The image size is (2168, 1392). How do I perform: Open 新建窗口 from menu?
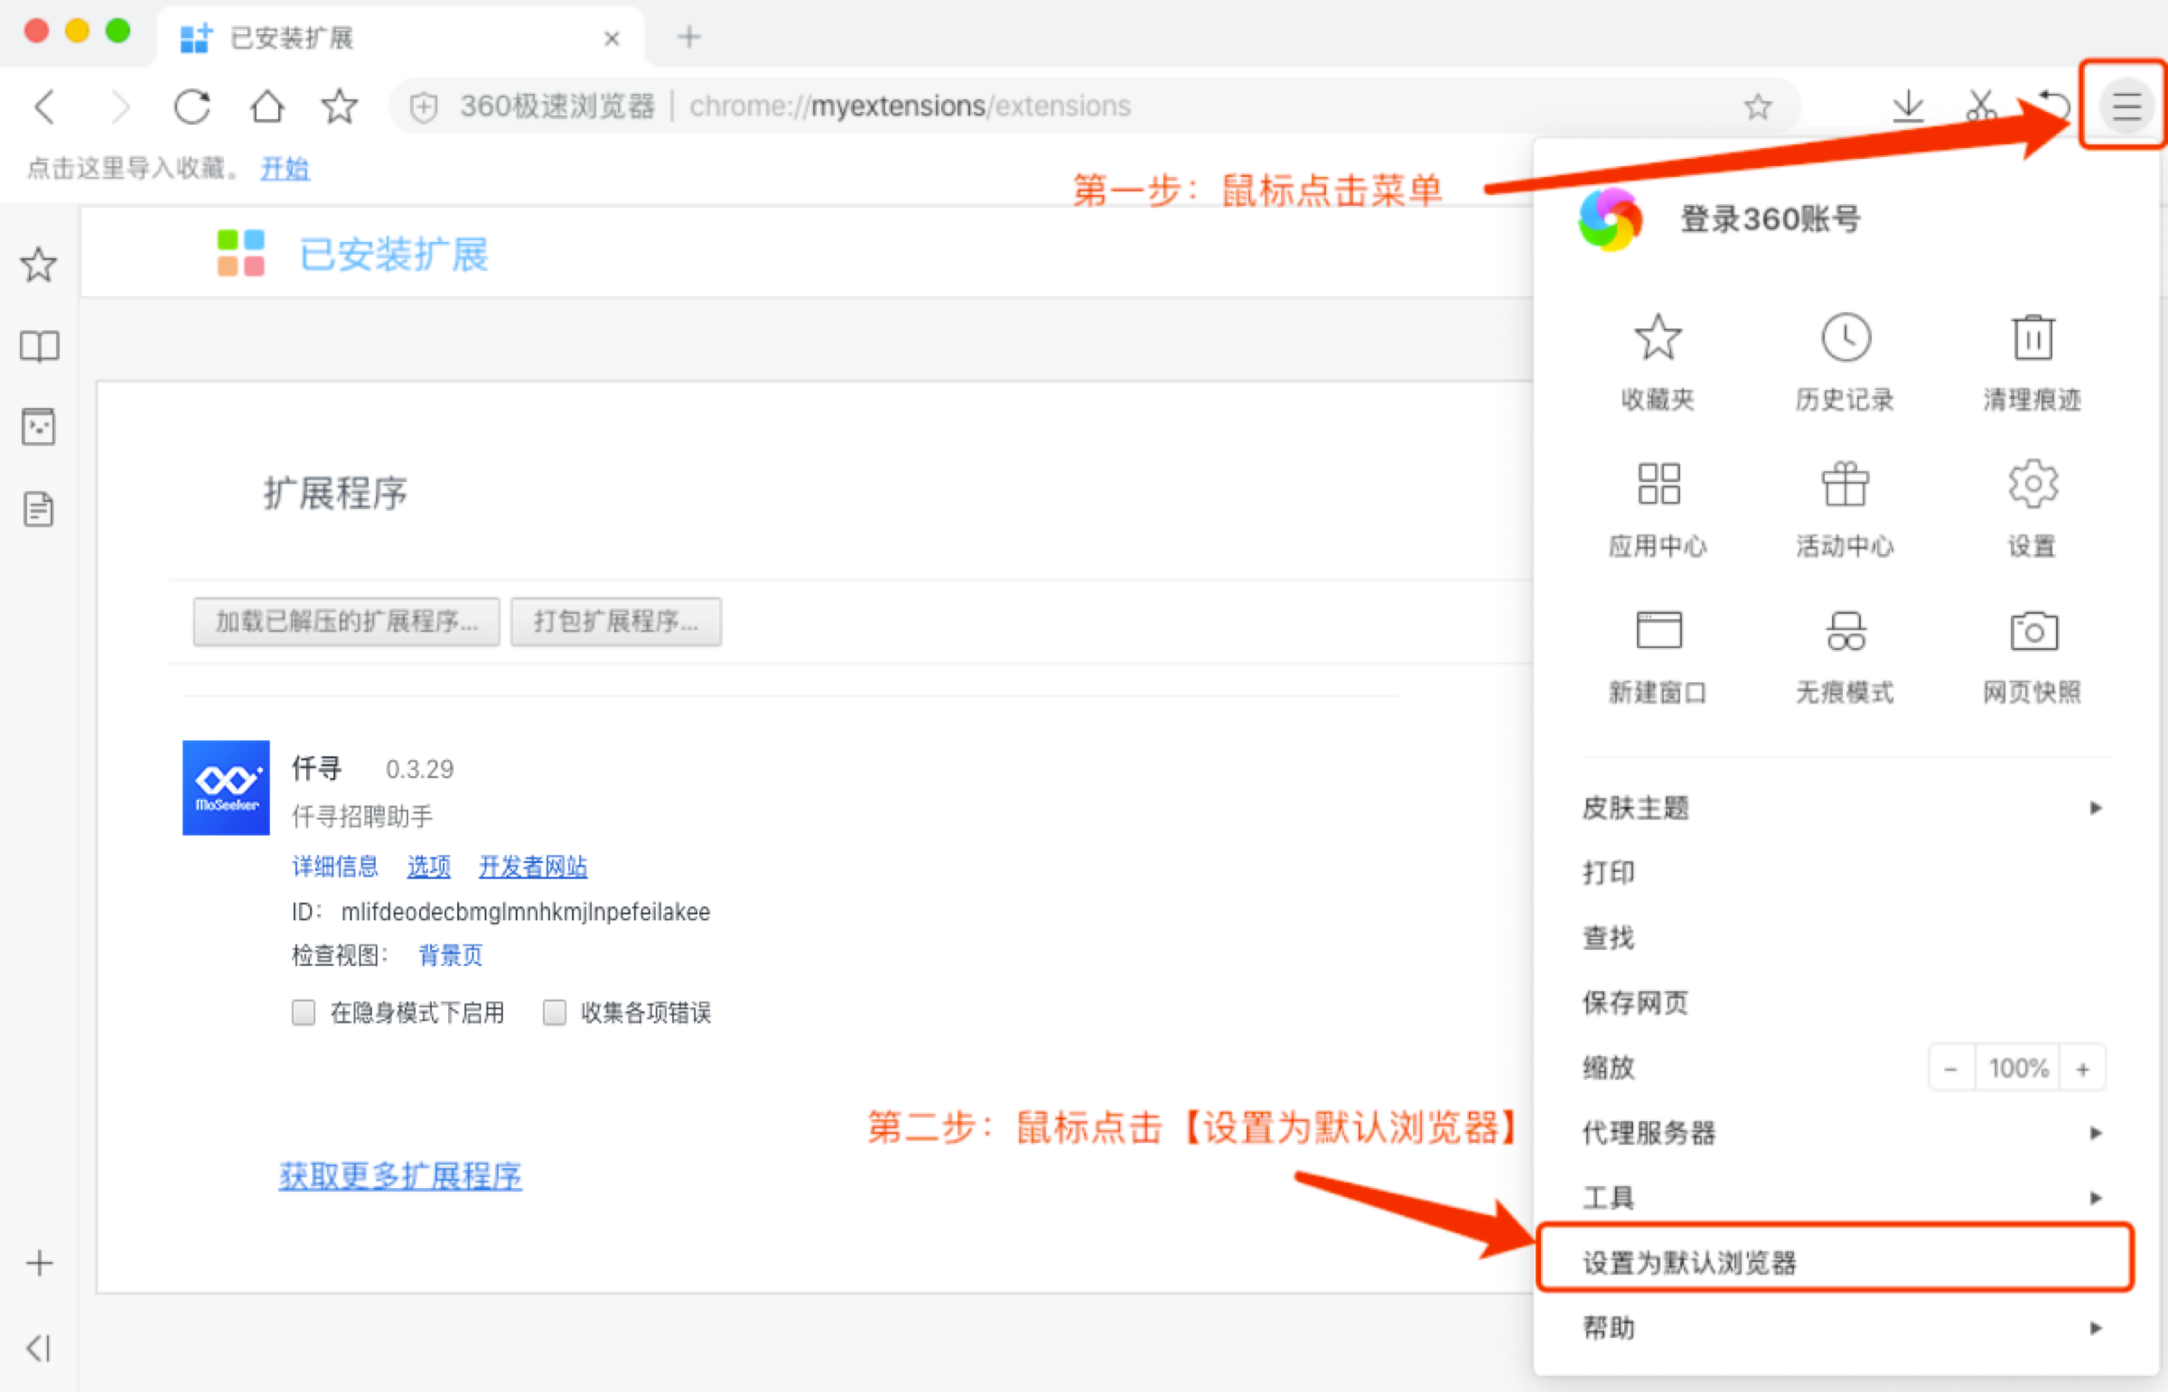1657,656
